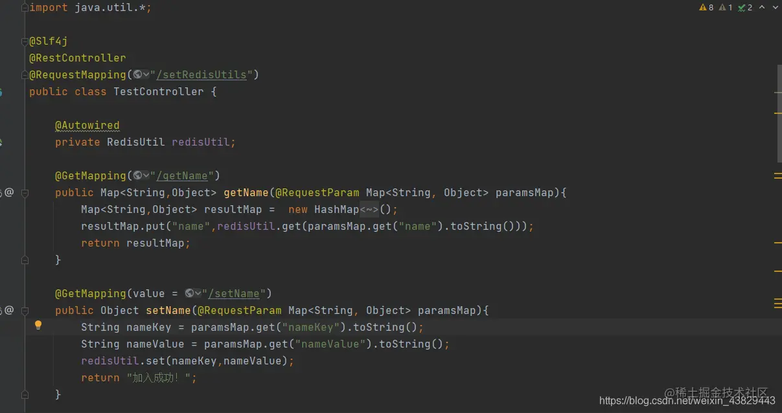
Task: Click the @RestController annotation
Action: (78, 58)
